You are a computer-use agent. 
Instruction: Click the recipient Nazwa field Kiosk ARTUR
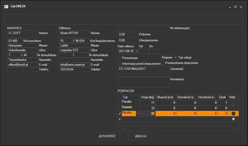click(x=74, y=34)
